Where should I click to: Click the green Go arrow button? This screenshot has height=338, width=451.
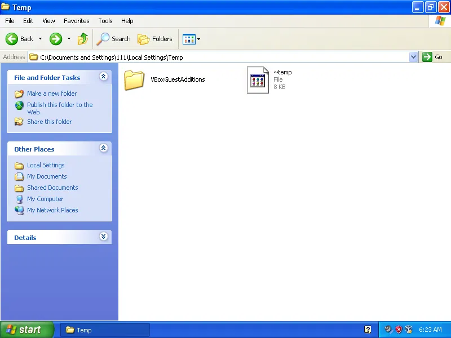427,57
